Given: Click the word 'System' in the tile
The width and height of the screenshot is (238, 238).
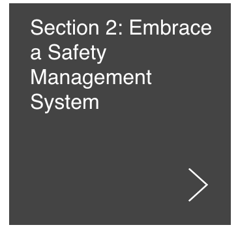Looking at the screenshot, I should click(x=65, y=102).
